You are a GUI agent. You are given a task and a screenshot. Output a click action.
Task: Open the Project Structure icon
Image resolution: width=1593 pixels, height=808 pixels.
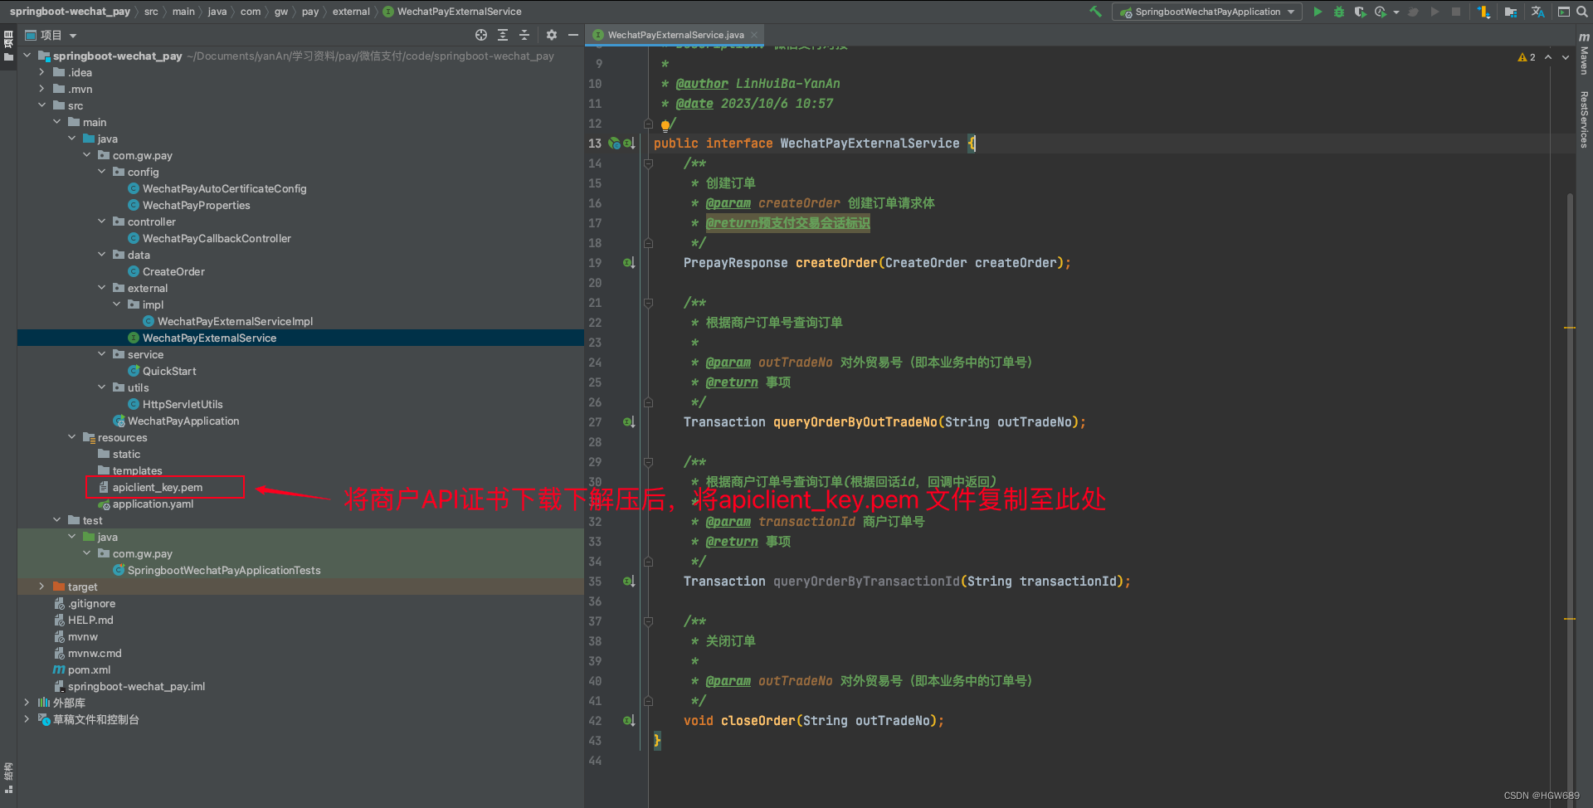tap(1511, 12)
